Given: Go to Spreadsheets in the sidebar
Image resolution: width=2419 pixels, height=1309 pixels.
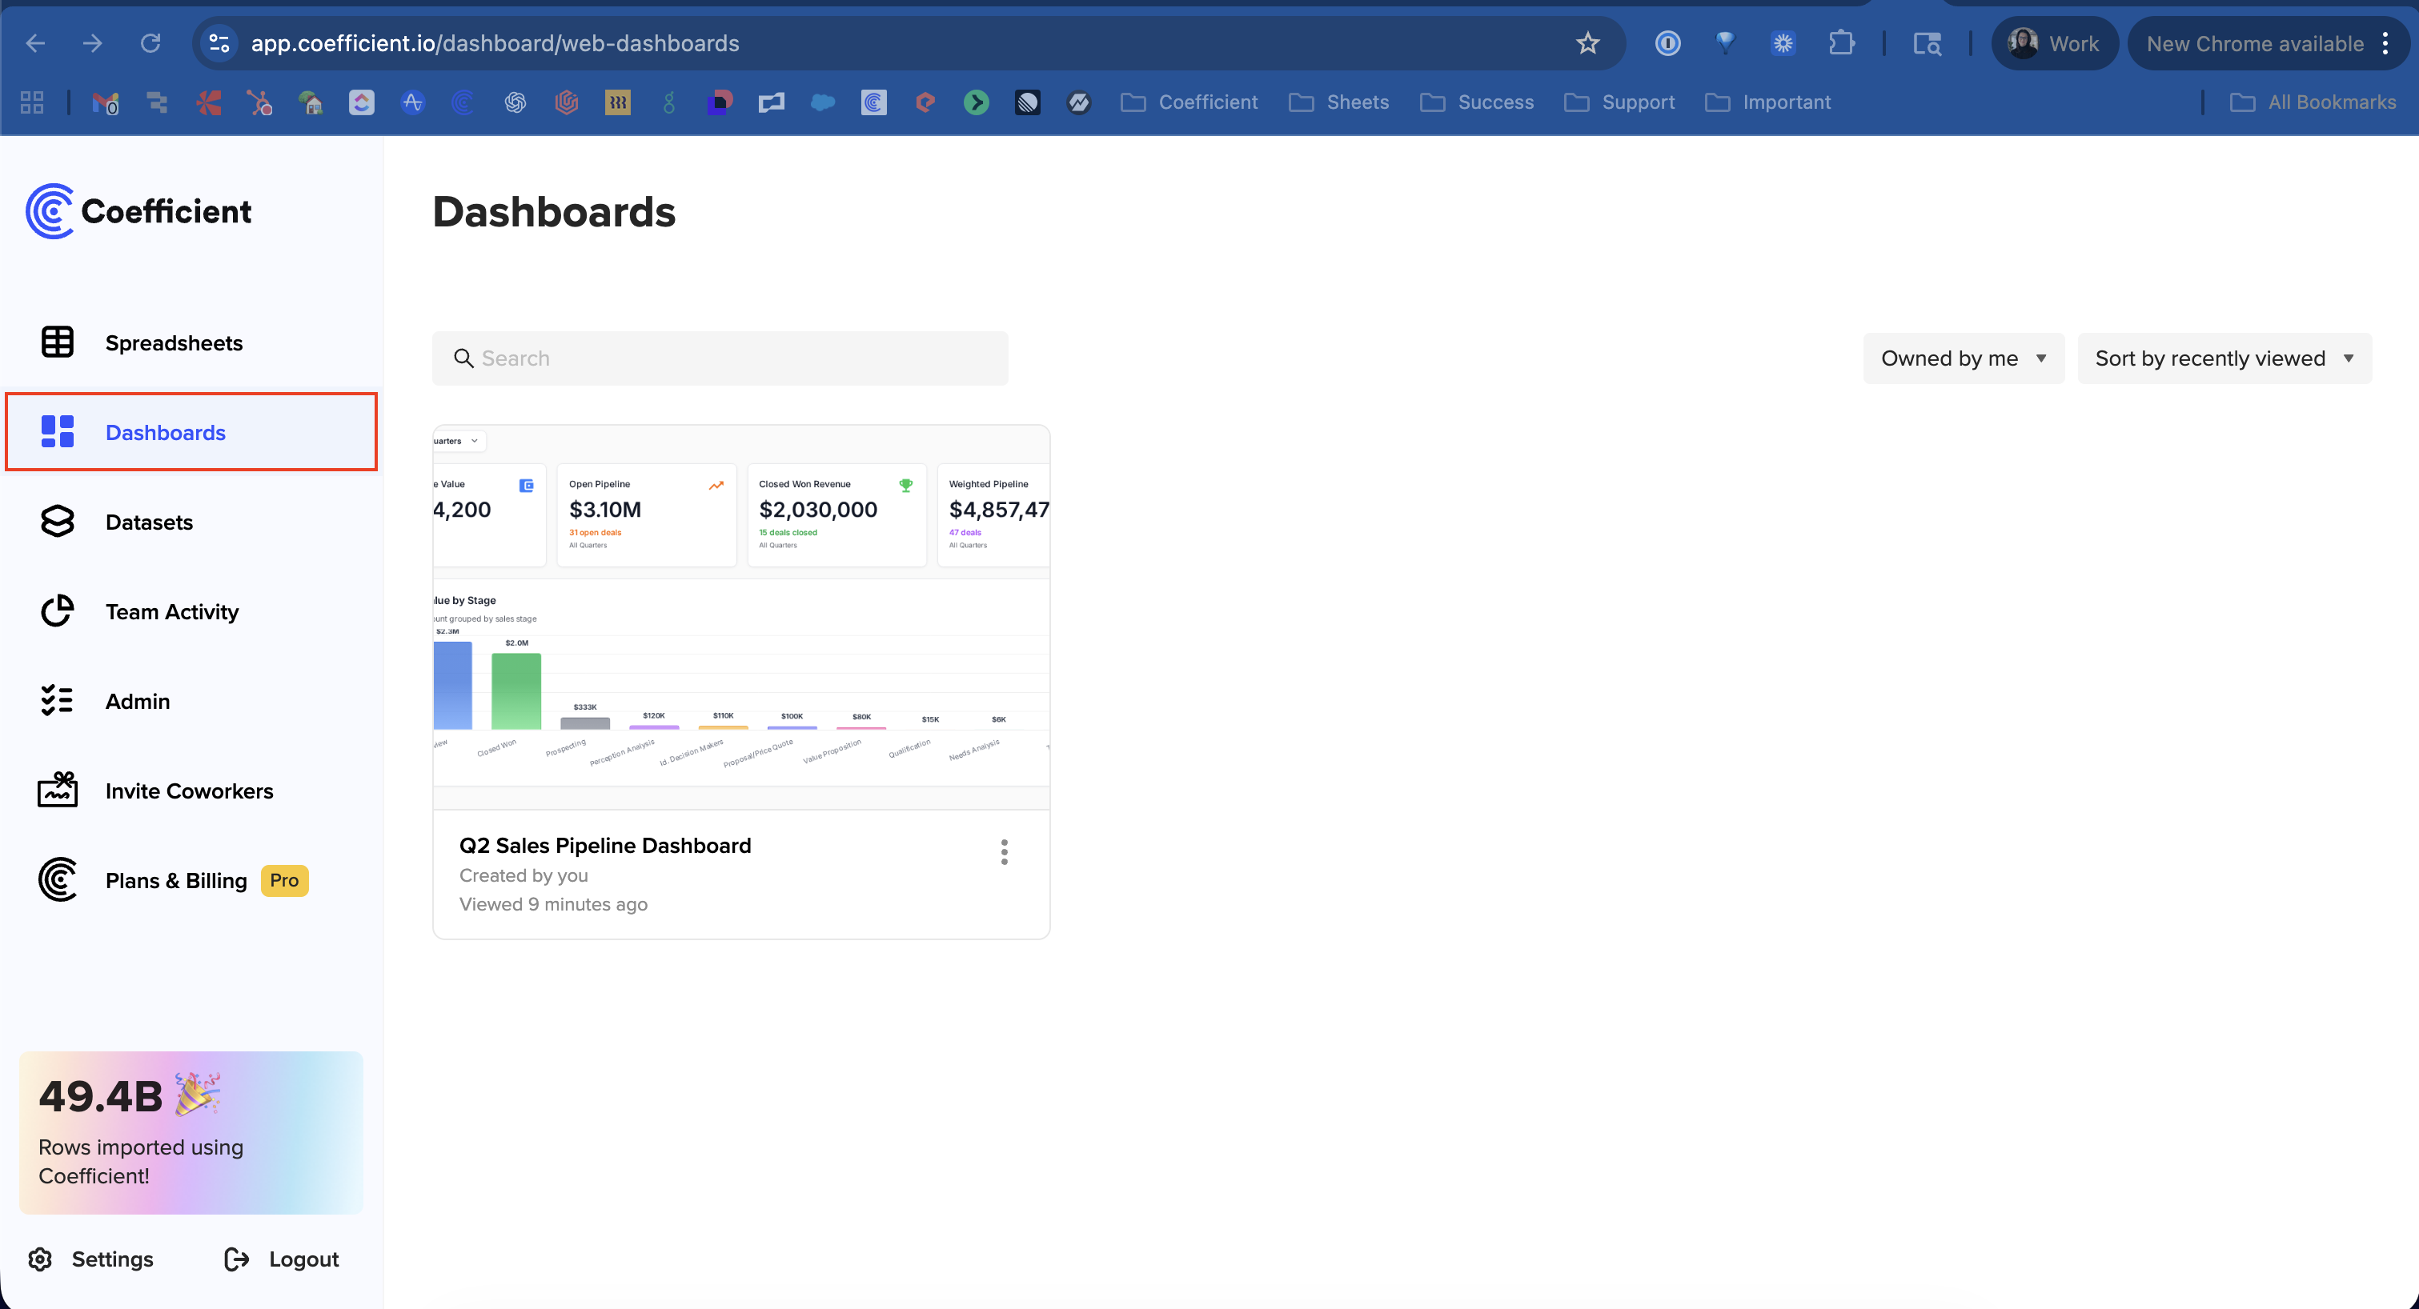Looking at the screenshot, I should [x=191, y=342].
